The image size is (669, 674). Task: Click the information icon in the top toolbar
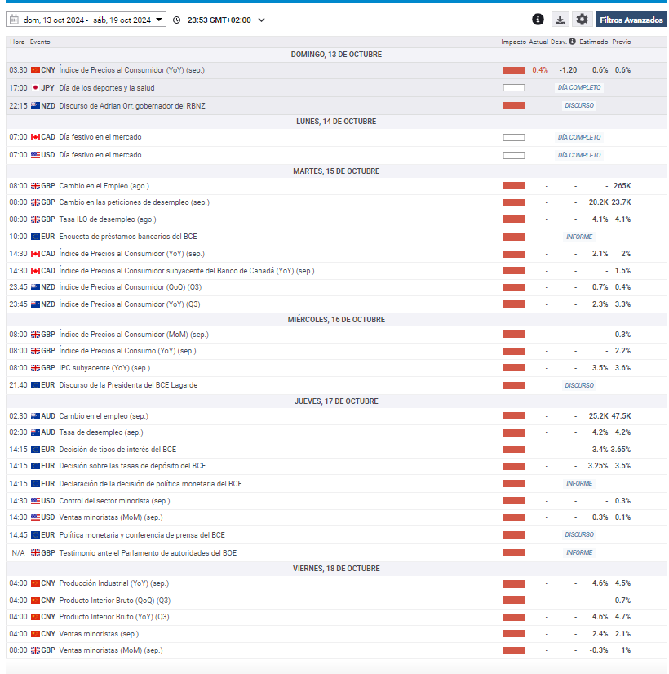tap(538, 20)
